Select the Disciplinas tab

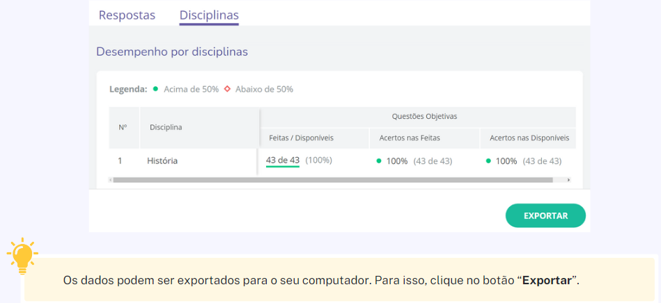(209, 15)
